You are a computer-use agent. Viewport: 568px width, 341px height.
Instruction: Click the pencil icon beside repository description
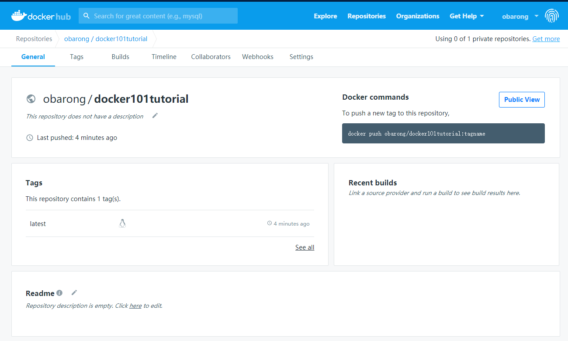click(155, 116)
